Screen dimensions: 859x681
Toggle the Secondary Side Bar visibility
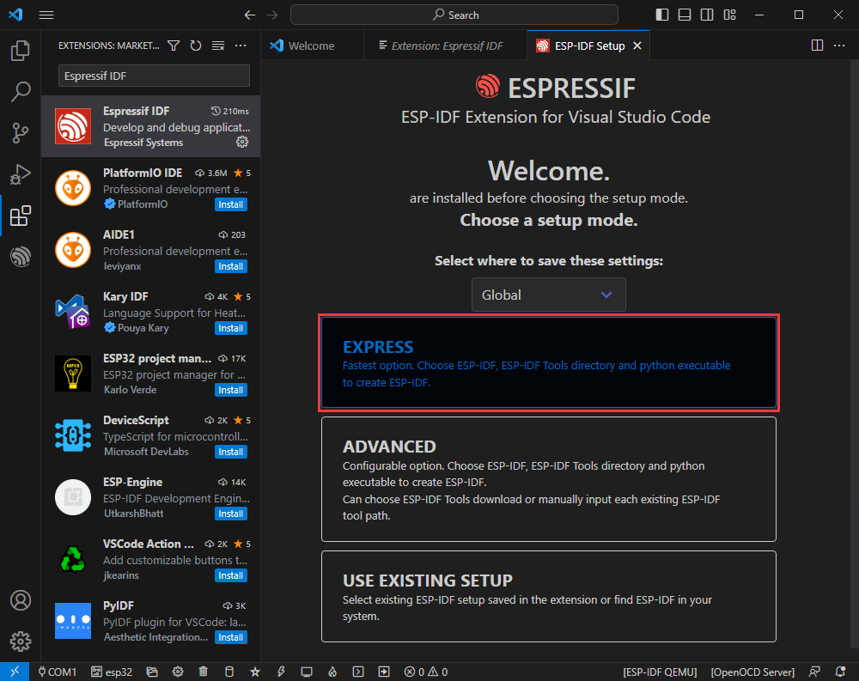point(707,15)
